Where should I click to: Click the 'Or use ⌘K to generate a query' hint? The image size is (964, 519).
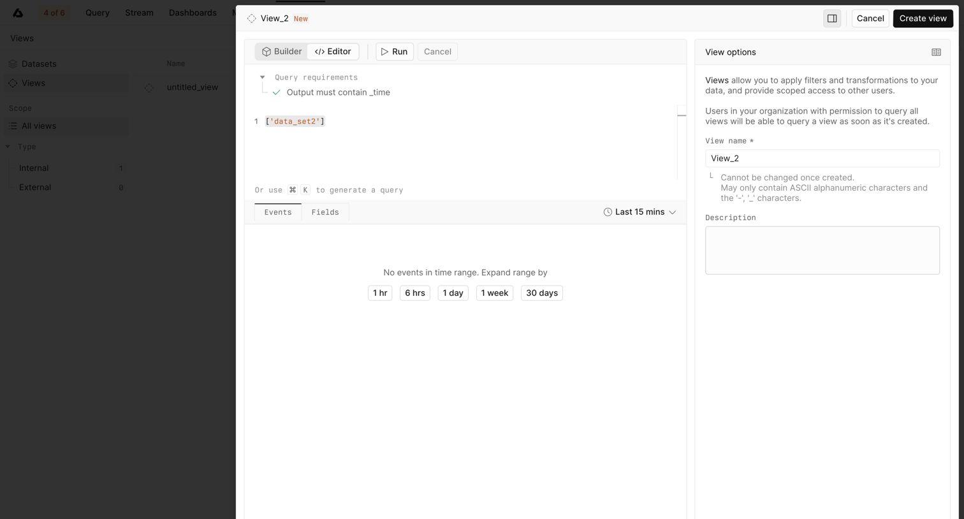(x=329, y=190)
